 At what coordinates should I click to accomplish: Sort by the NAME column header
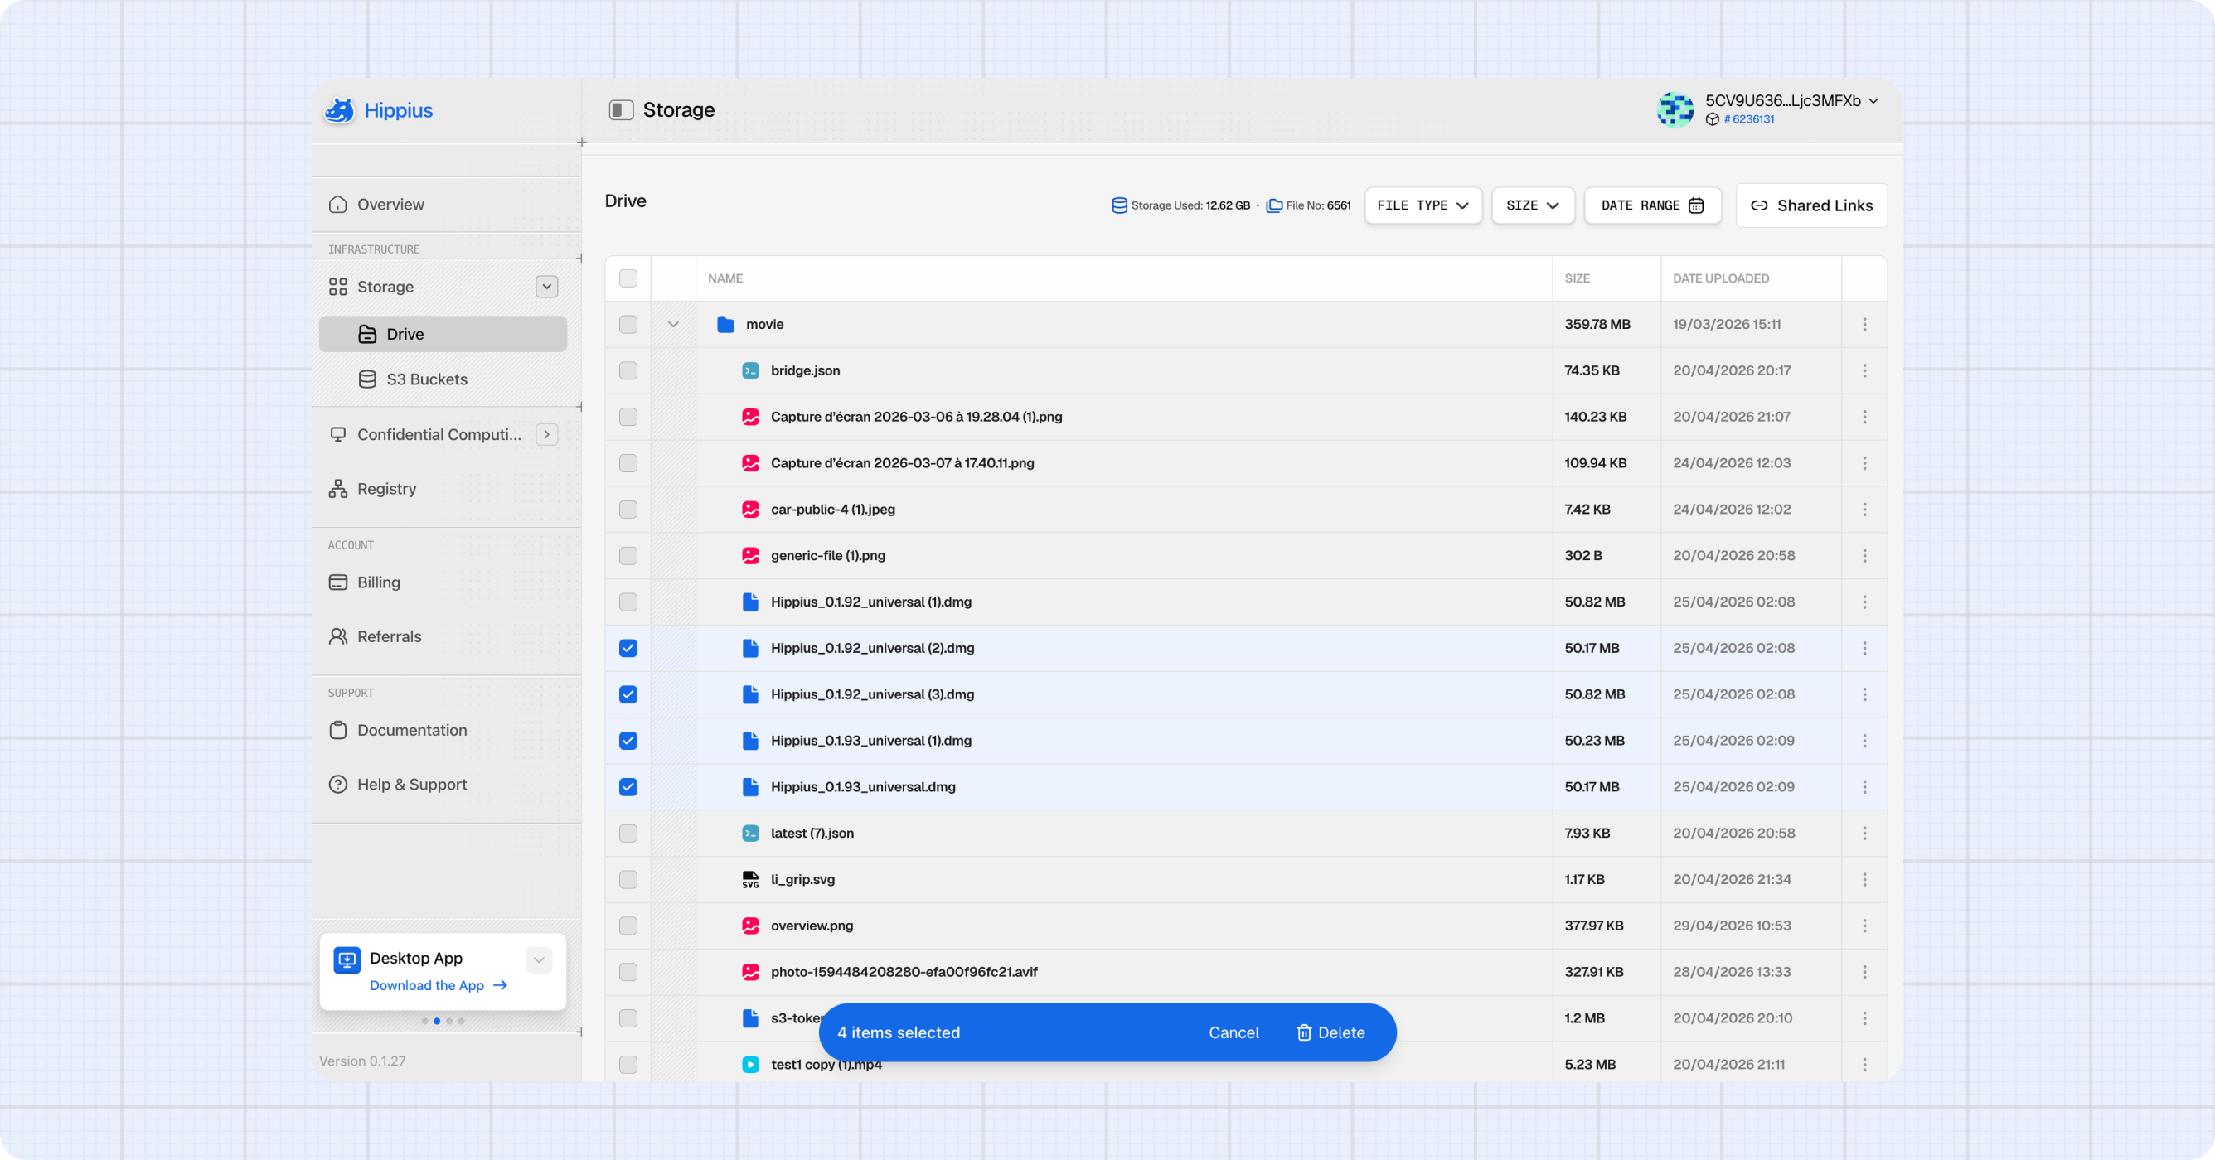[x=725, y=278]
